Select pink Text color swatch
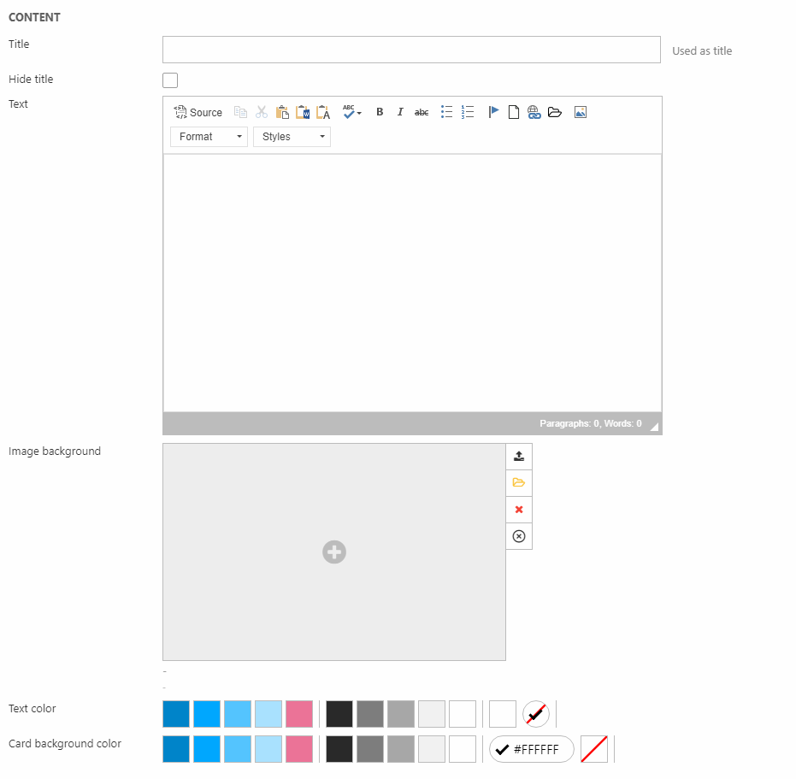This screenshot has height=779, width=796. [x=299, y=714]
